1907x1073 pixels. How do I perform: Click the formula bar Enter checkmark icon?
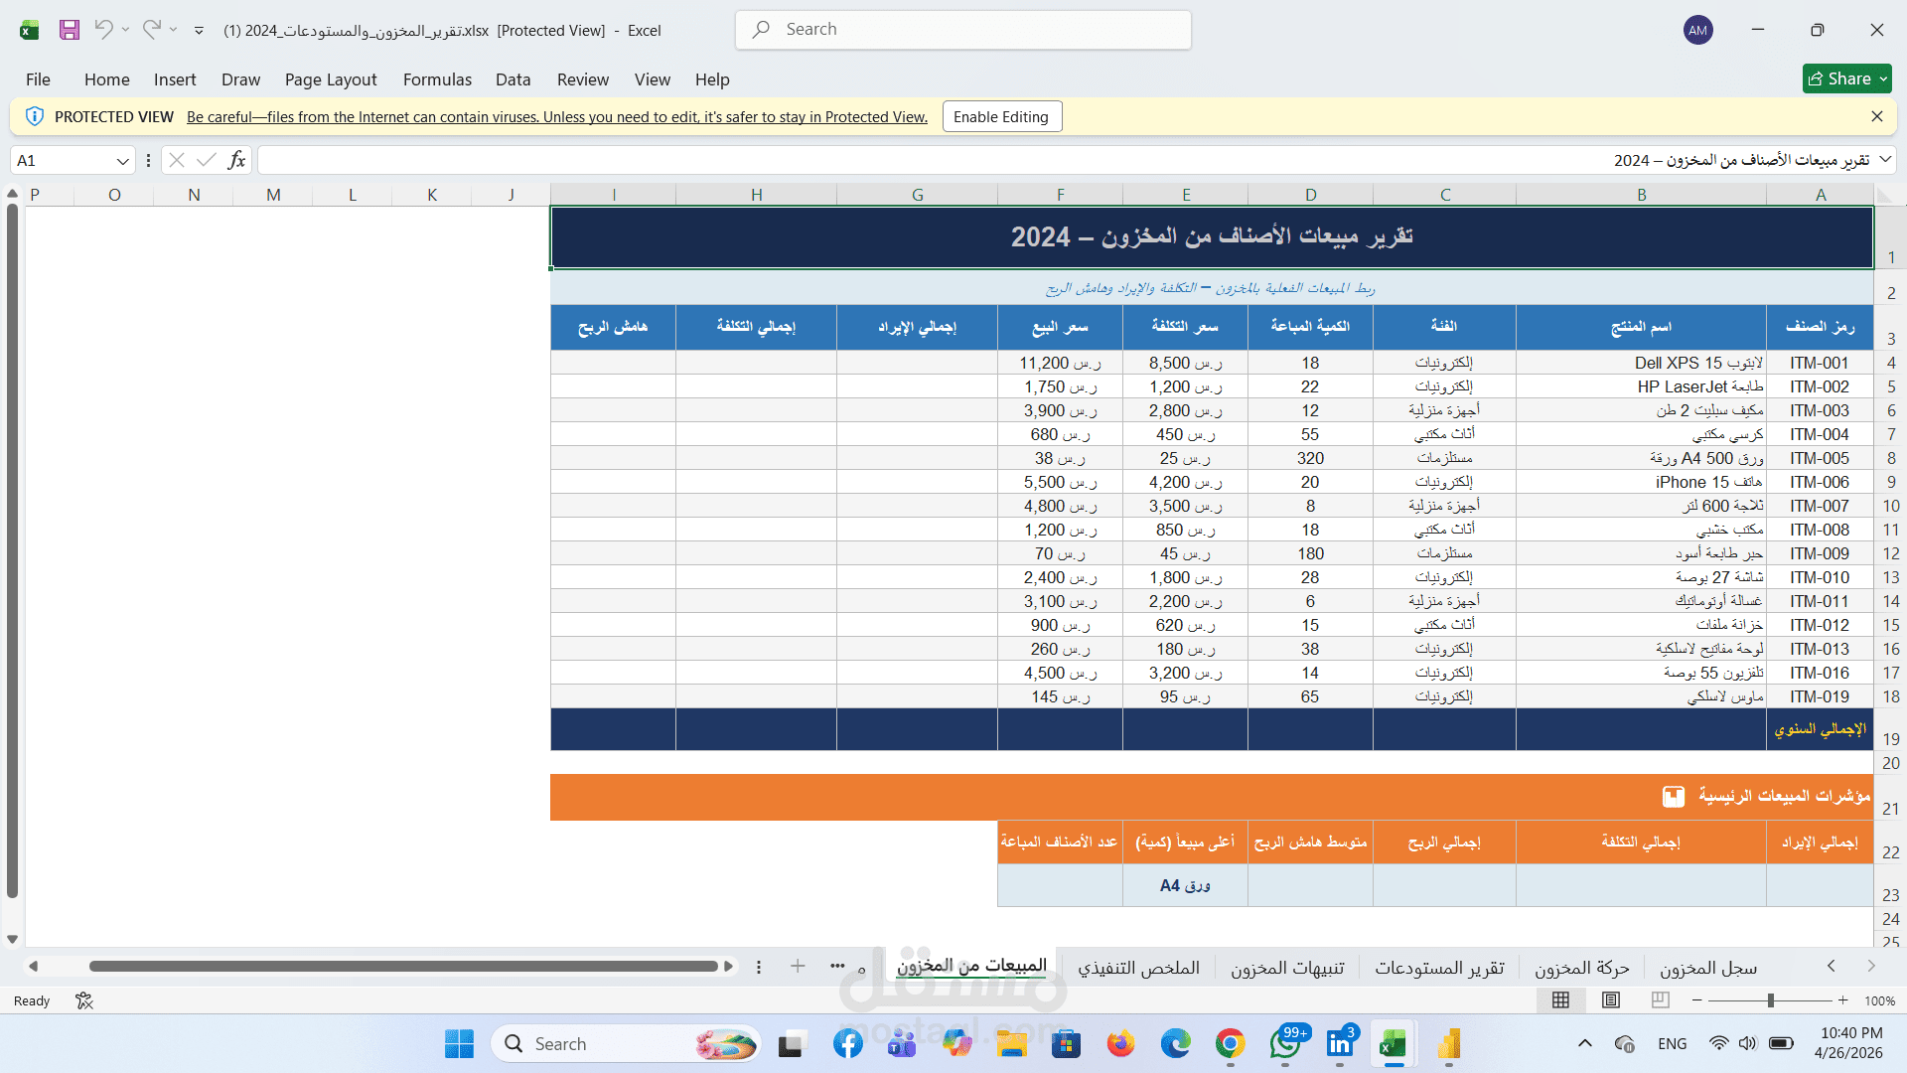point(207,160)
